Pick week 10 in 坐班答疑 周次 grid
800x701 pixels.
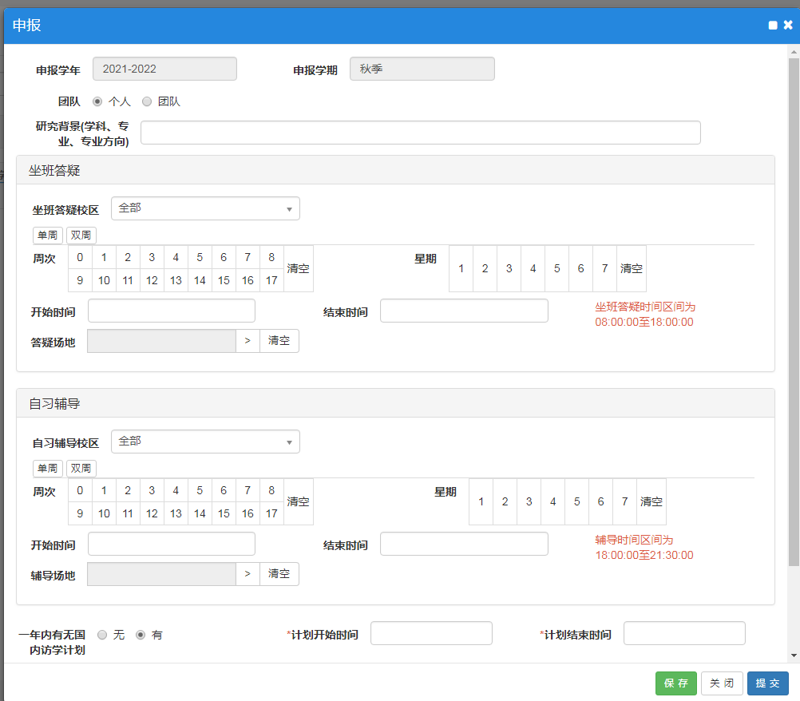[x=104, y=280]
